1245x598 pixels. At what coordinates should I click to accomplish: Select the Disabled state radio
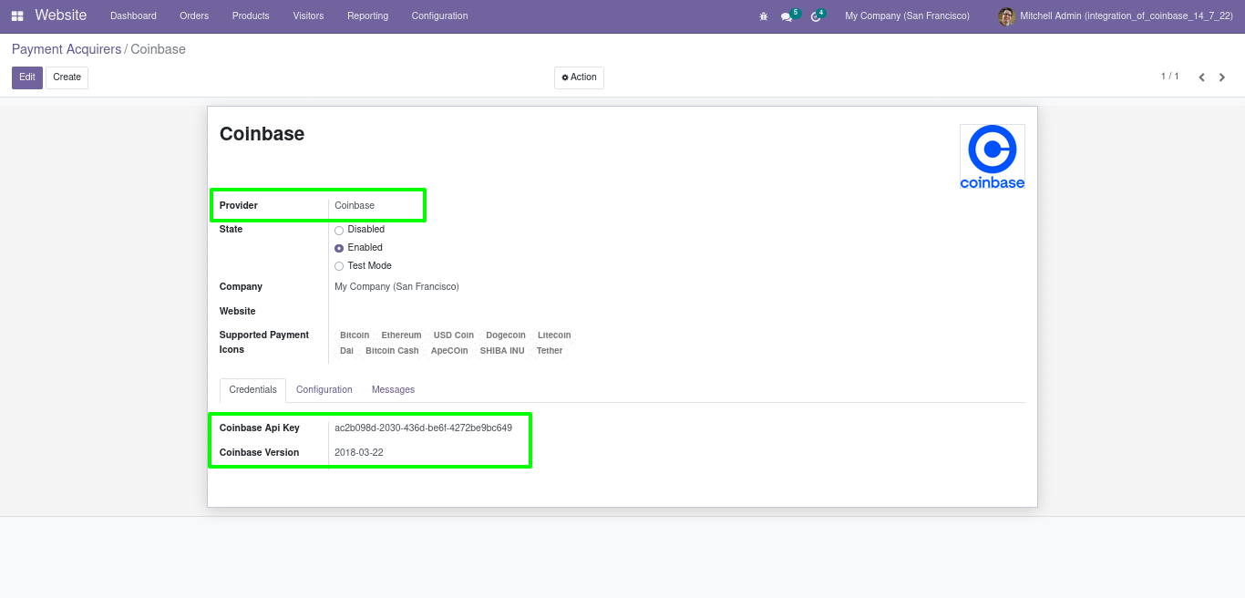click(339, 230)
